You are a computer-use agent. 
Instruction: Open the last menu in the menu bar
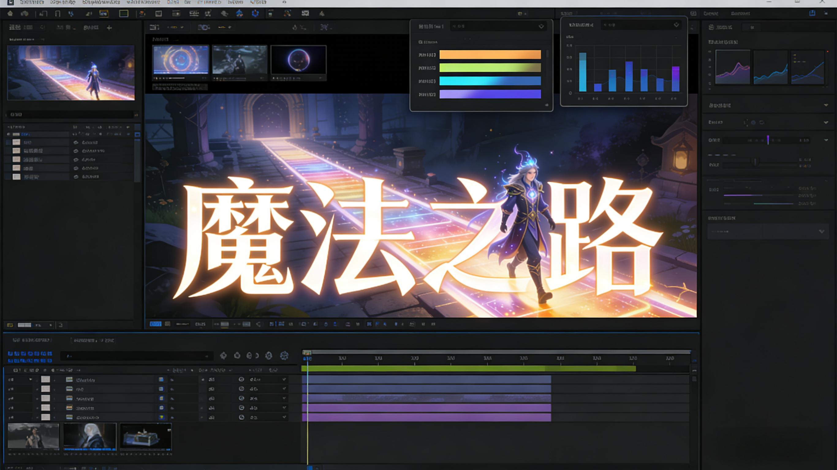pos(258,2)
